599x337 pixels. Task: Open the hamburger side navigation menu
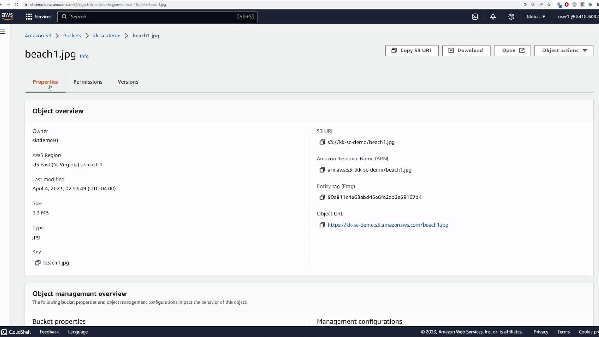[x=3, y=32]
